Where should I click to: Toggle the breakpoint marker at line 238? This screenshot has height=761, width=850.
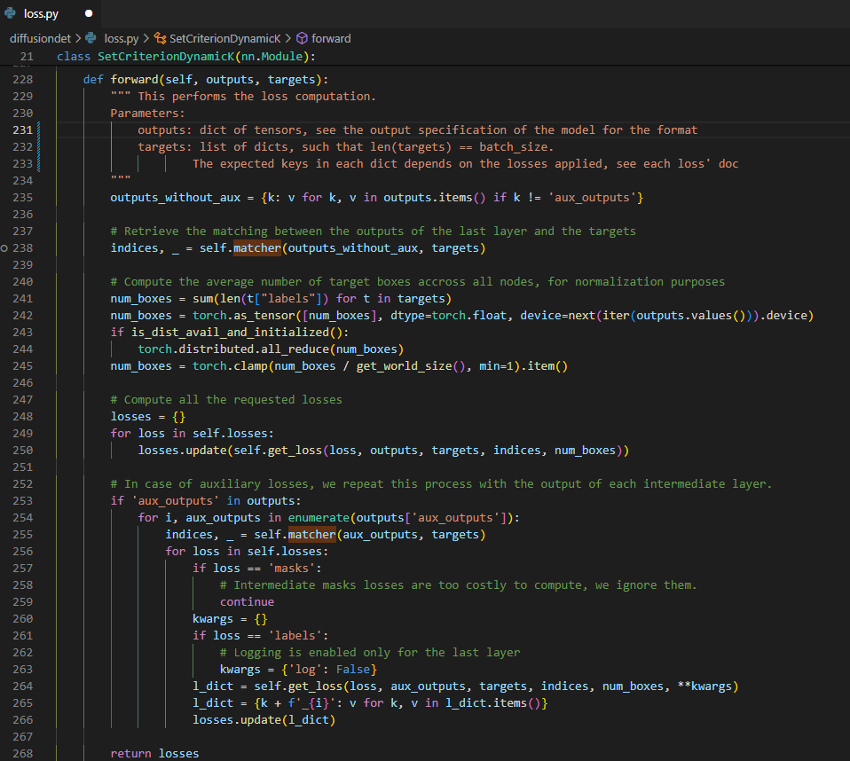tap(5, 247)
